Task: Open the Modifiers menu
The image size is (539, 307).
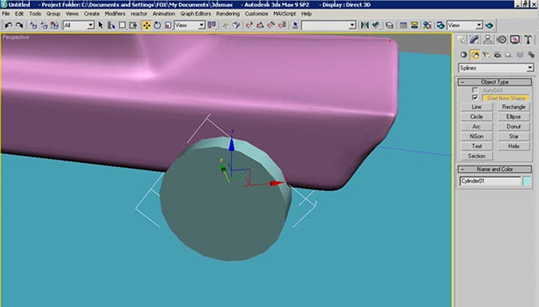Action: pyautogui.click(x=115, y=13)
